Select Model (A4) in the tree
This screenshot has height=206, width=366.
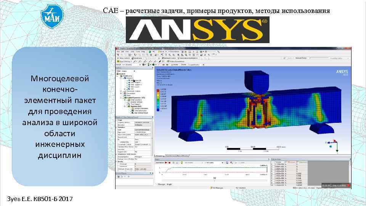point(127,76)
